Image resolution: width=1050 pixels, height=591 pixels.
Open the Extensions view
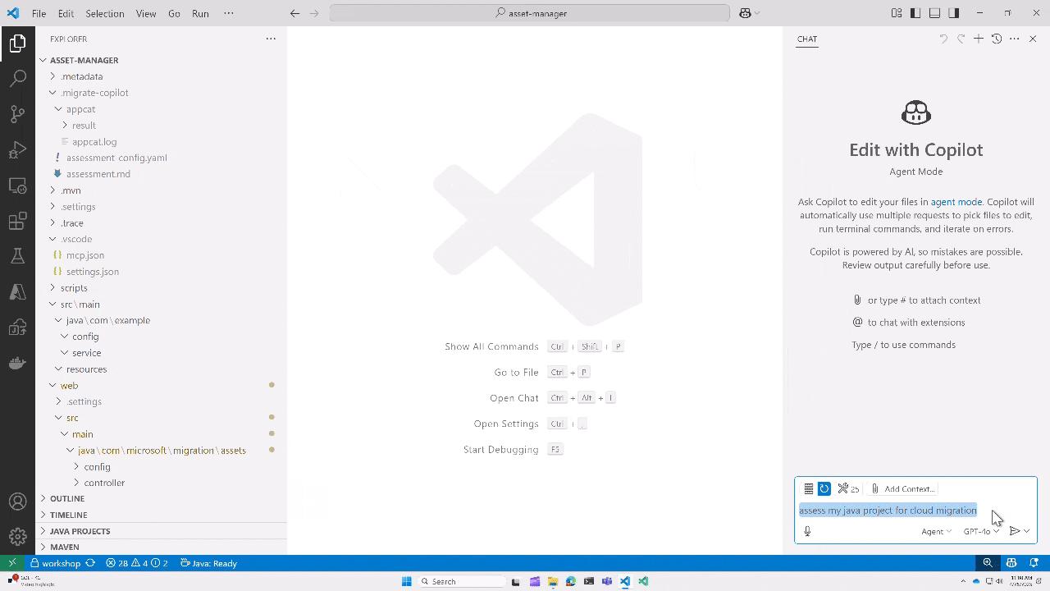point(17,221)
